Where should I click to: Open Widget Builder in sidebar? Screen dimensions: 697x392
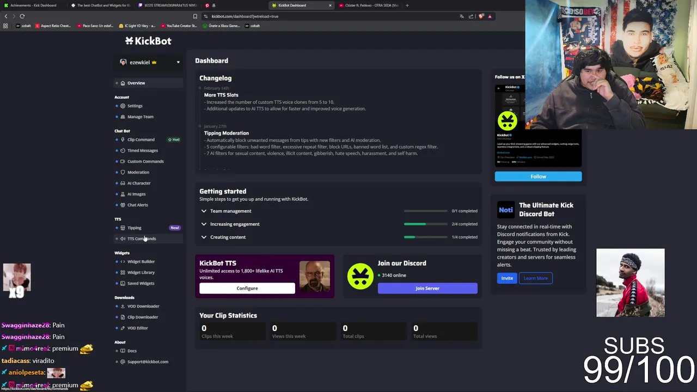pos(141,262)
